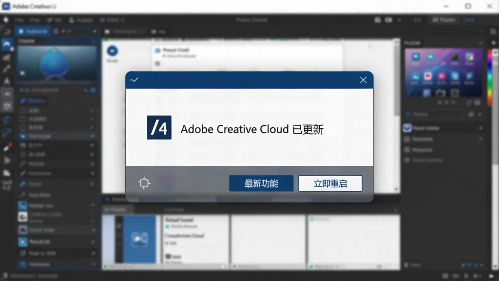Viewport: 499px width, 281px height.
Task: Click the plus icon at top right corner
Action: coord(493,43)
